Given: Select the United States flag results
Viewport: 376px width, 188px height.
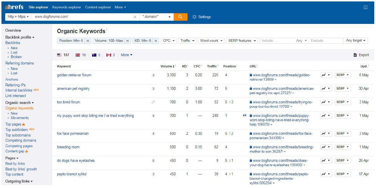Looking at the screenshot, I should [63, 55].
